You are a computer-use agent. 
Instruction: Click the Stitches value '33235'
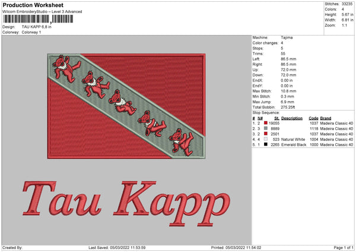(x=347, y=4)
